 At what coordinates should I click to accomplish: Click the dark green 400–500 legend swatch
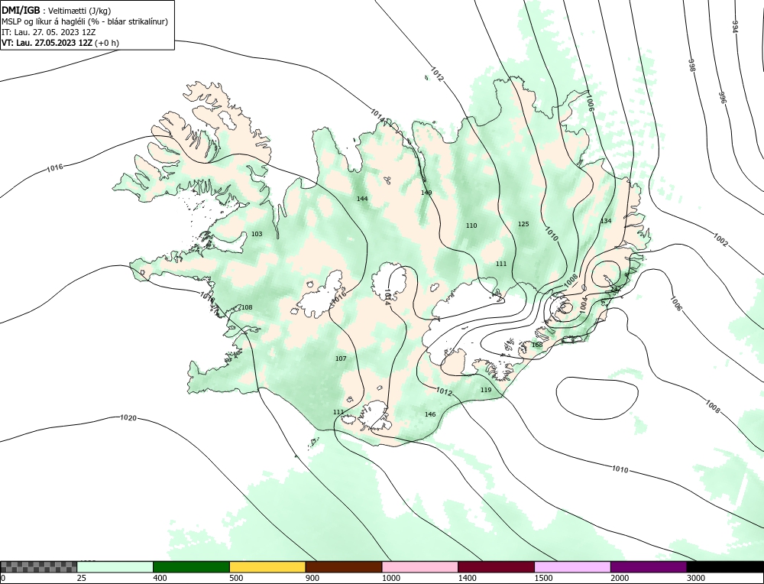click(191, 567)
